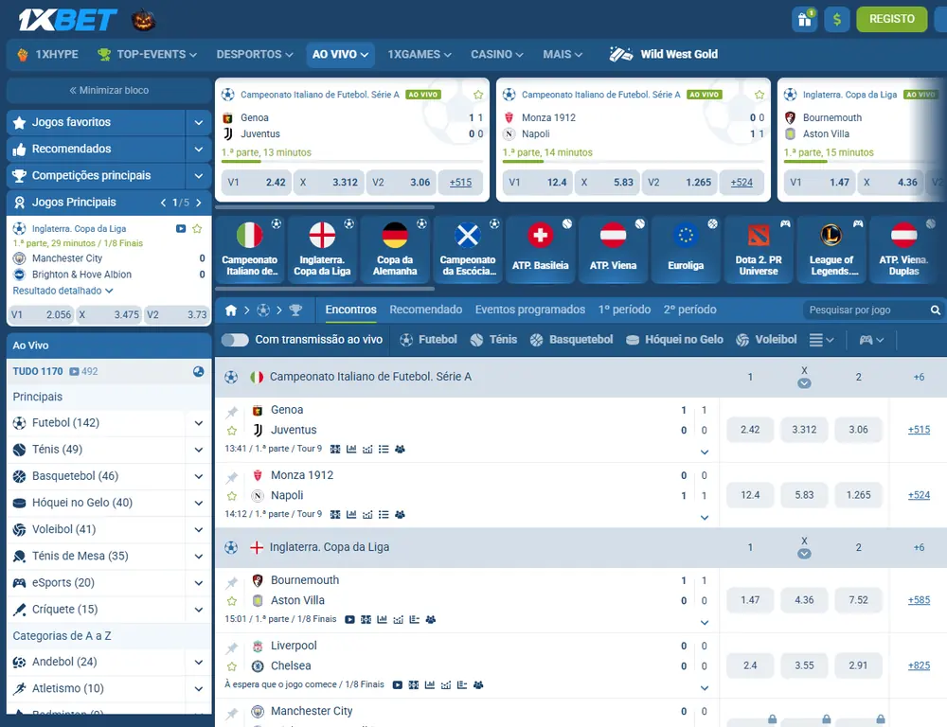Image resolution: width=947 pixels, height=727 pixels.
Task: Favorite the Genoa vs Juventus card star
Action: coord(478,95)
